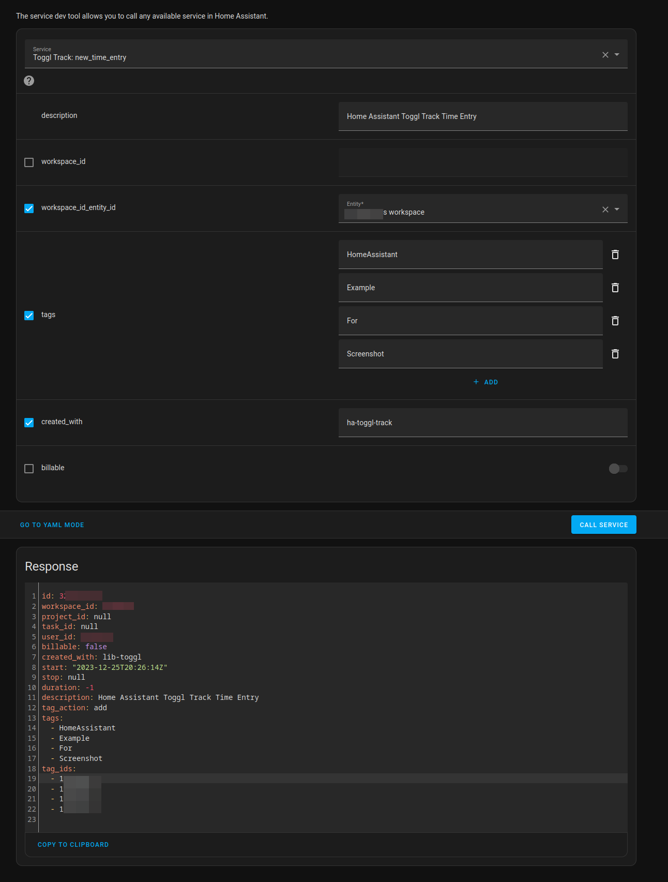Image resolution: width=668 pixels, height=882 pixels.
Task: Uncheck the tags checkbox
Action: click(29, 316)
